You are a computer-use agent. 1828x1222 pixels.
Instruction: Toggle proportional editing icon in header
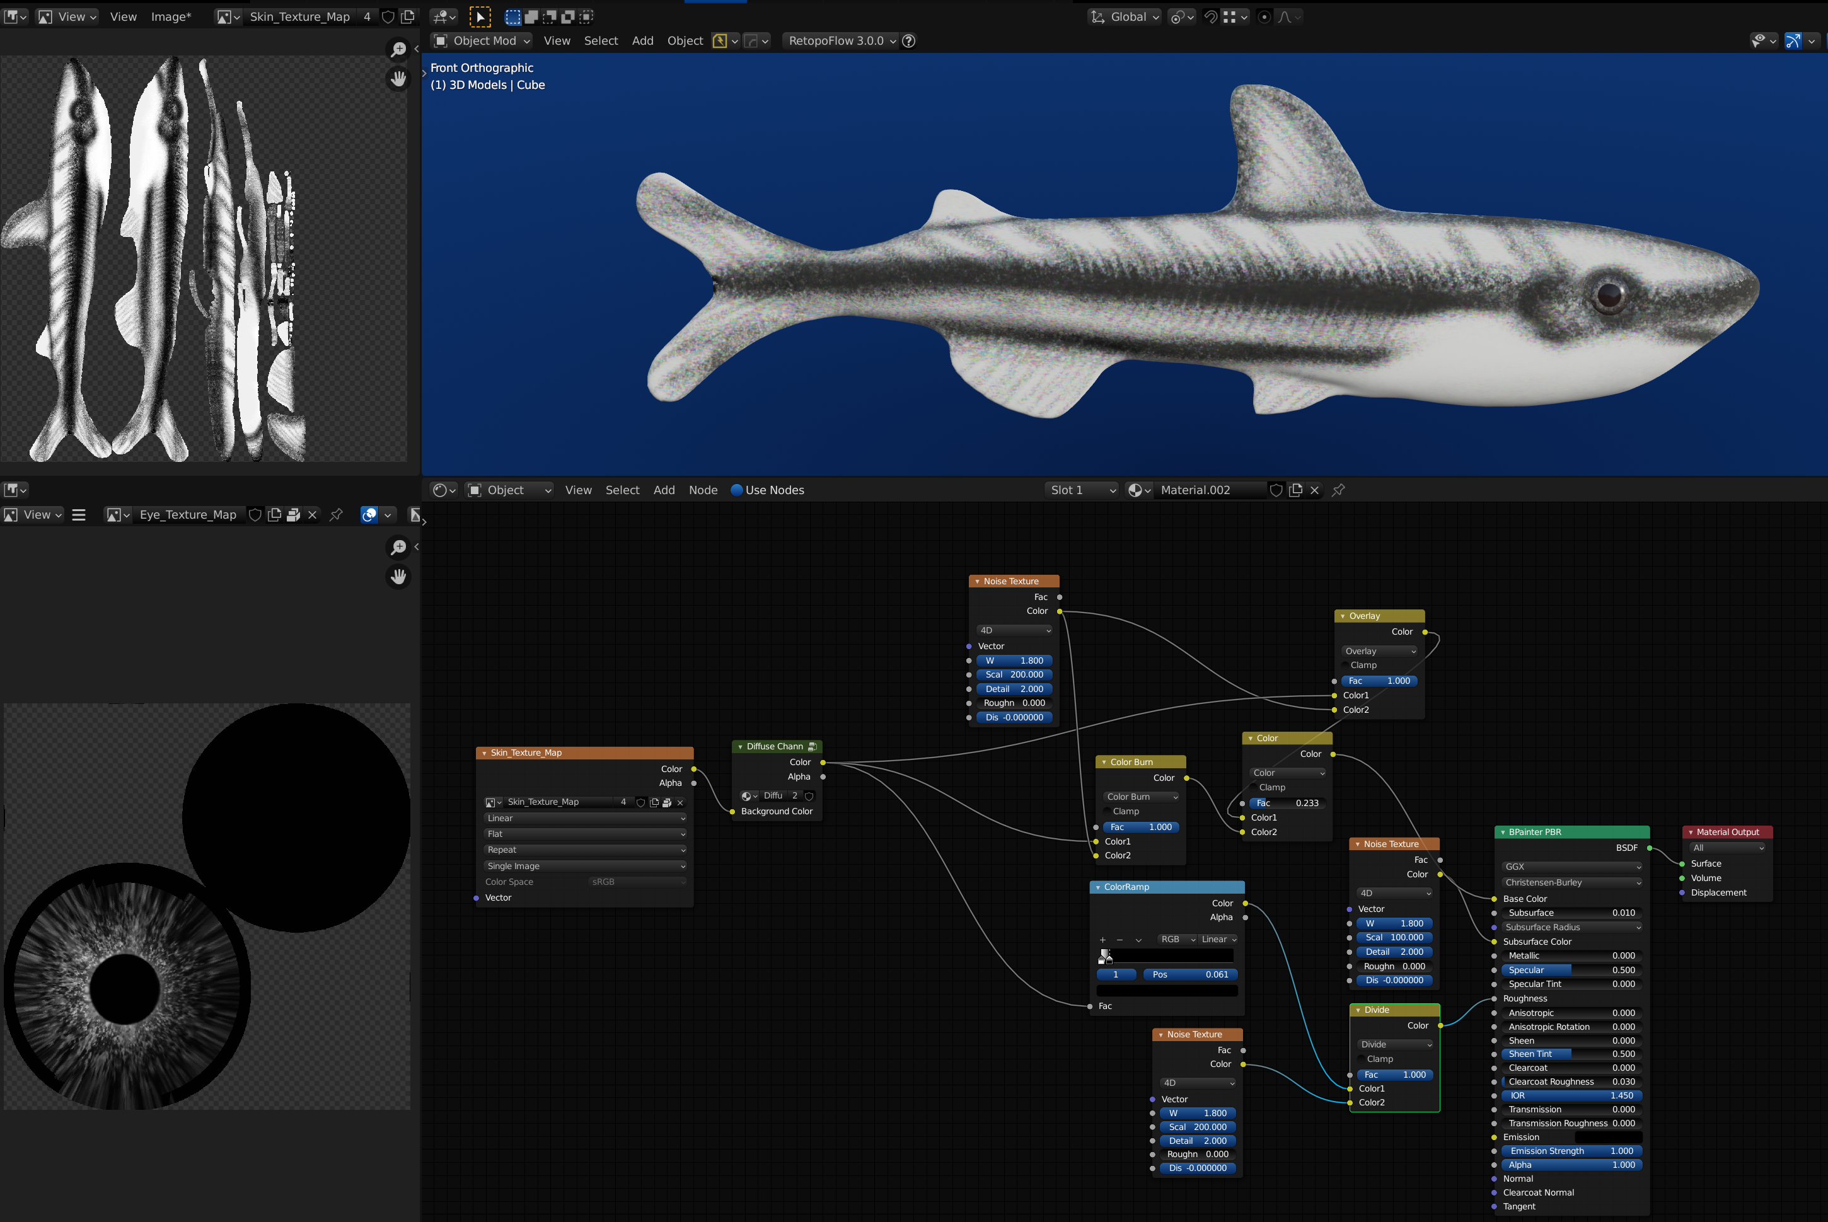(x=1264, y=16)
